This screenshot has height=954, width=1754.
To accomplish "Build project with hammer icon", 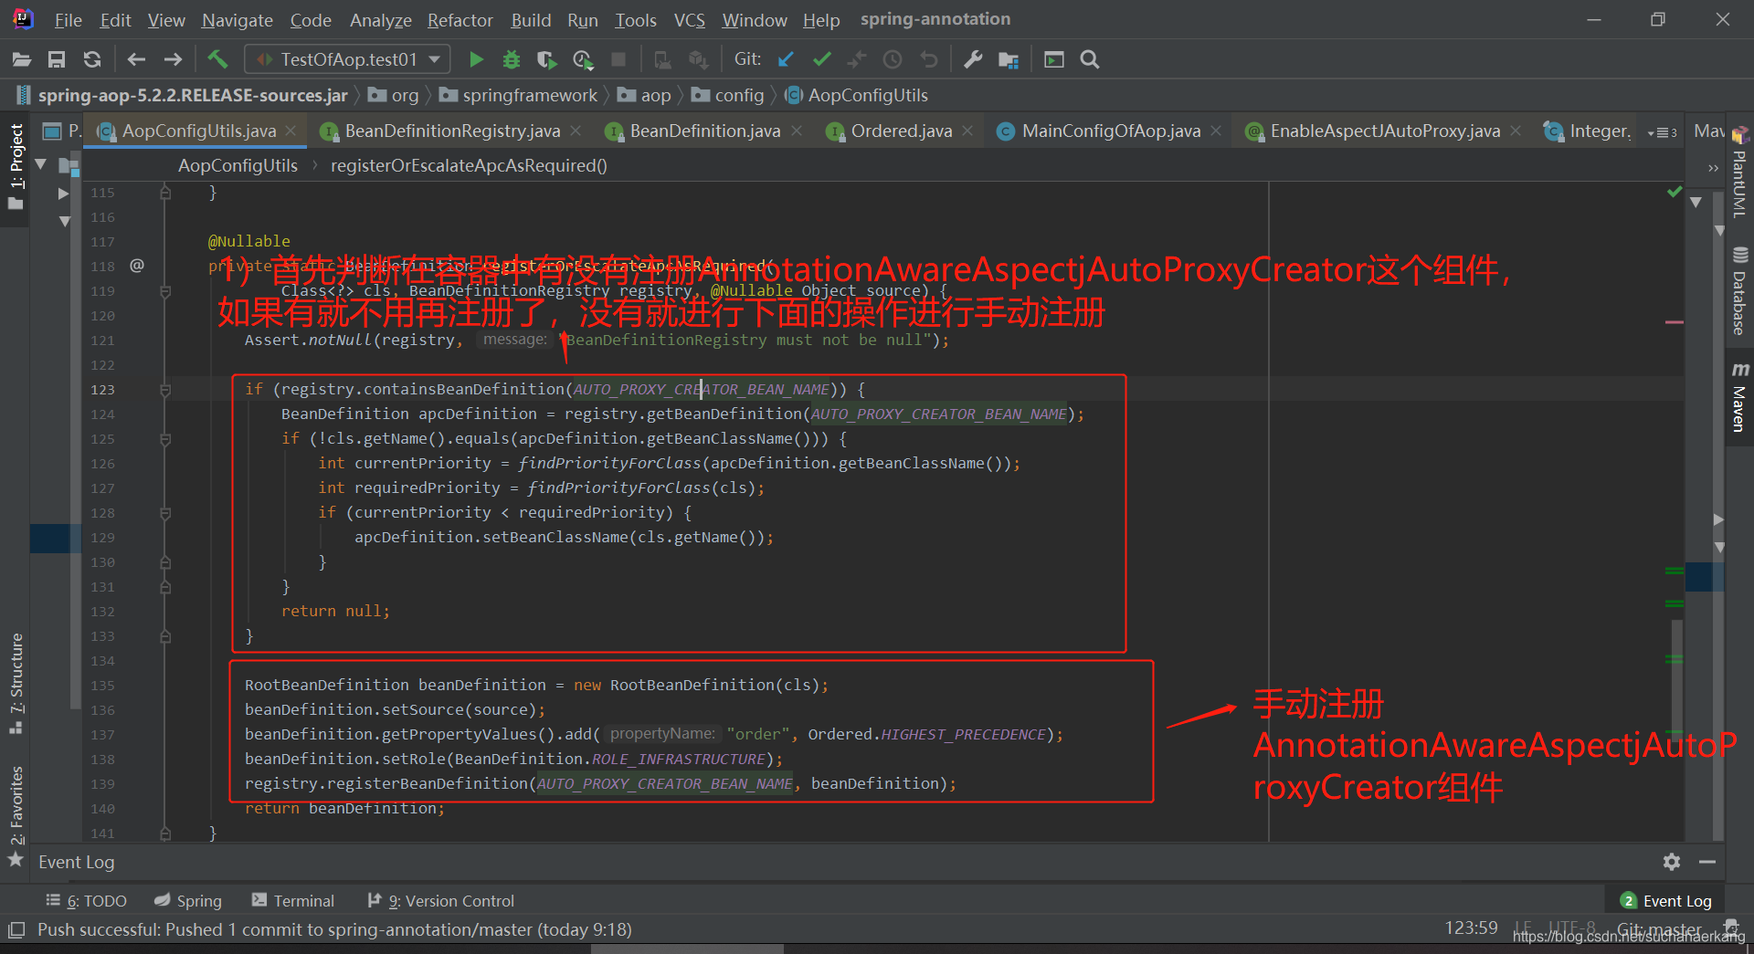I will [x=217, y=59].
